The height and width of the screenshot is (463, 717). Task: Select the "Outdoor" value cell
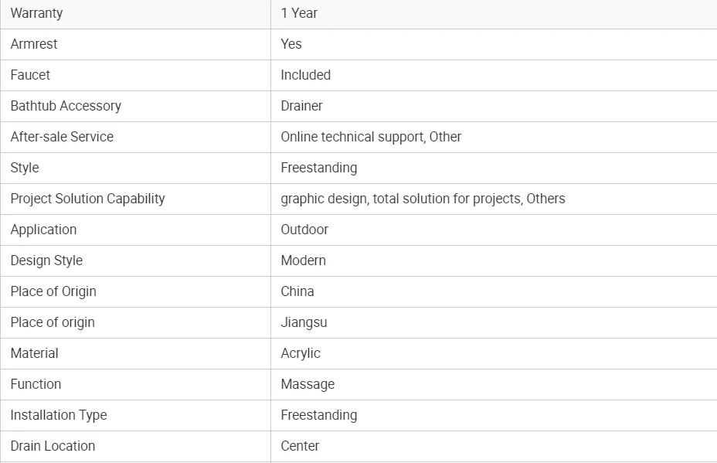304,230
